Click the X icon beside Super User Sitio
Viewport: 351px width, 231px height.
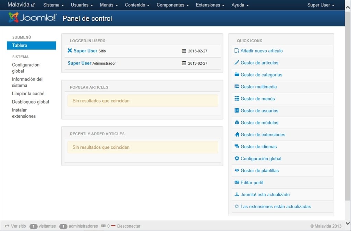pos(70,51)
